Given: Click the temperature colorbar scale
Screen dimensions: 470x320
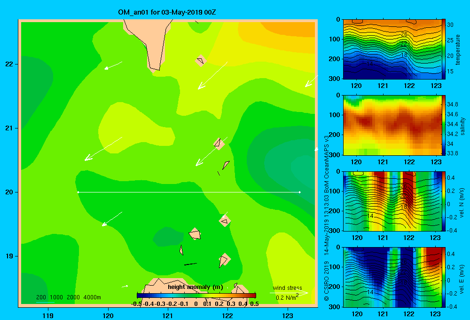Looking at the screenshot, I should 444,49.
